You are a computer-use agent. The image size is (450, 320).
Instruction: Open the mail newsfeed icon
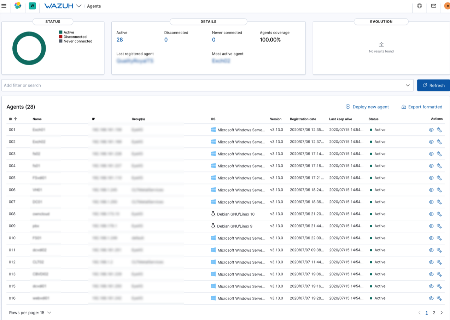[x=434, y=6]
